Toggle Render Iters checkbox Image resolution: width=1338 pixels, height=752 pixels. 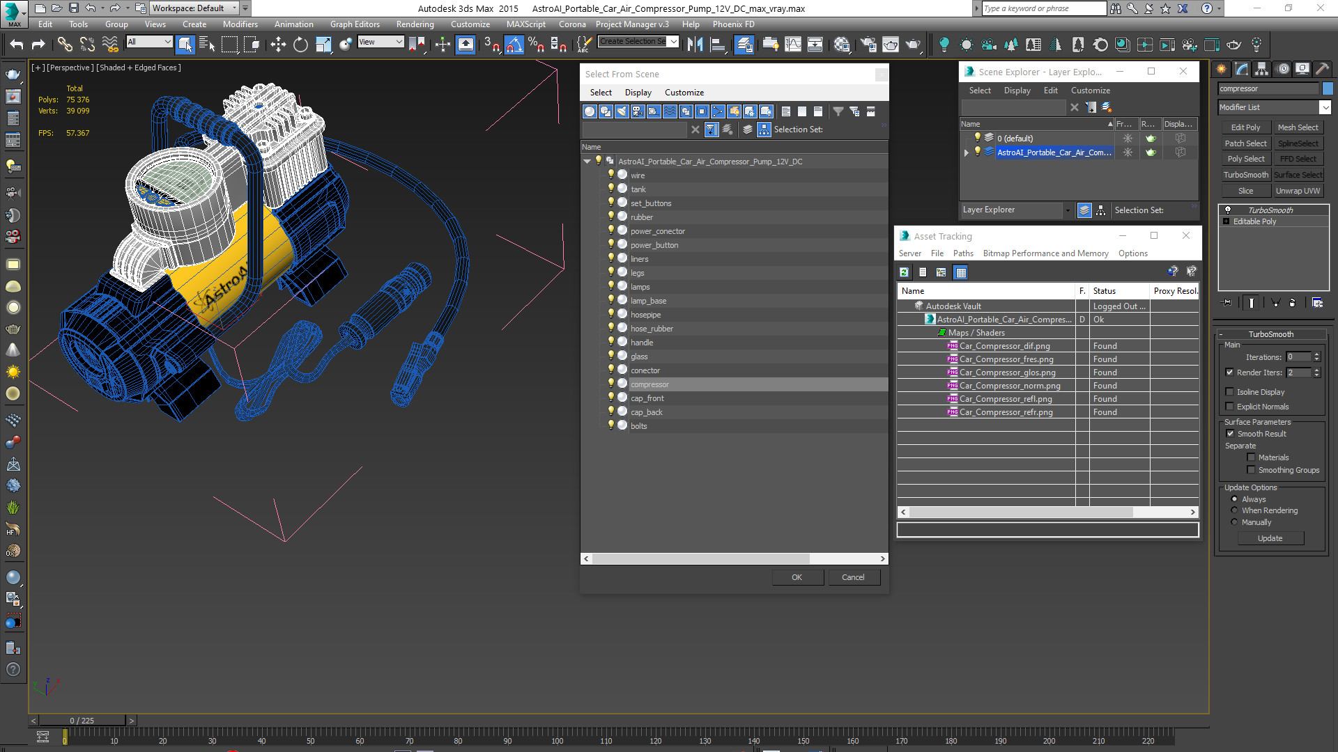point(1229,373)
